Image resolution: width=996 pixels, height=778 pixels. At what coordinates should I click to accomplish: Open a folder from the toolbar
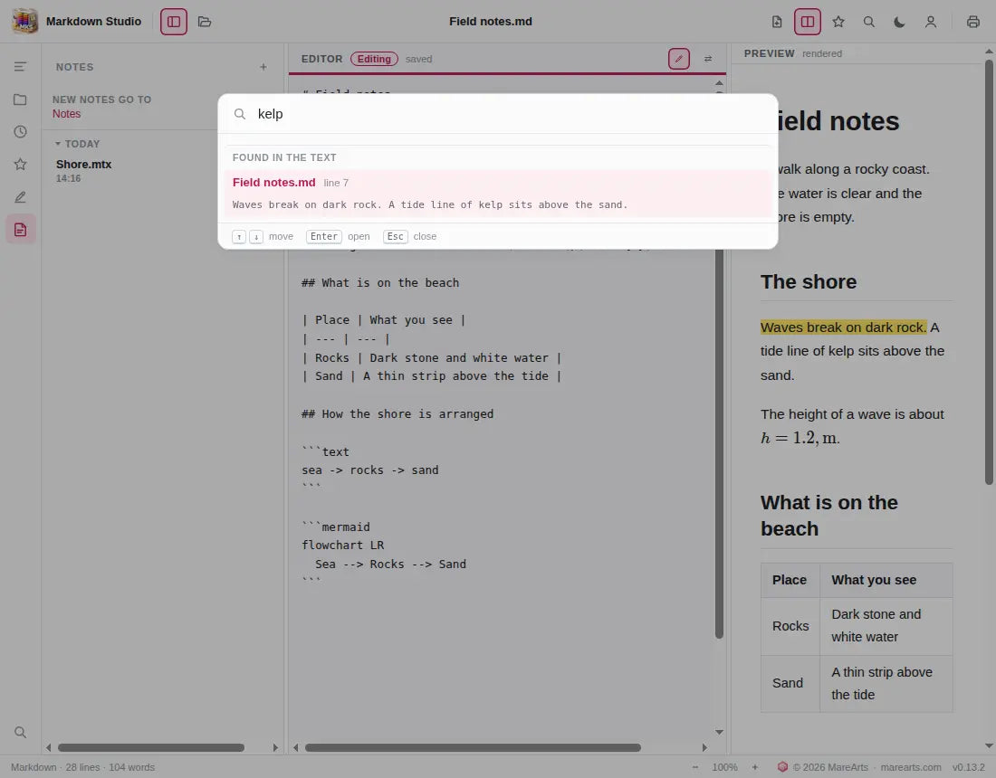[x=205, y=22]
